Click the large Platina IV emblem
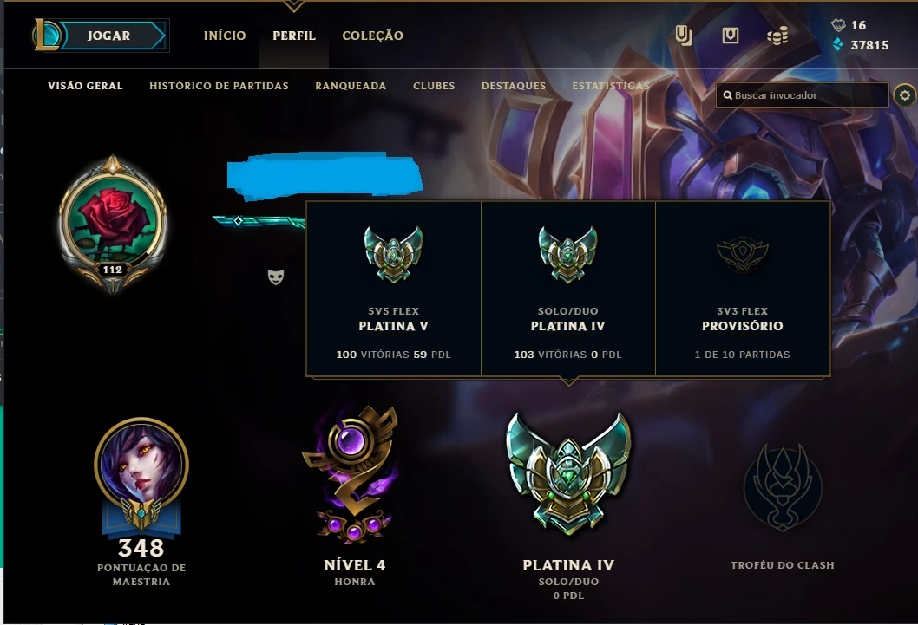The height and width of the screenshot is (625, 918). pos(568,473)
